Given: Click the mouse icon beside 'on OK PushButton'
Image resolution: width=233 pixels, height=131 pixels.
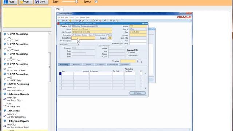Looking at the screenshot, I should pos(5,89).
